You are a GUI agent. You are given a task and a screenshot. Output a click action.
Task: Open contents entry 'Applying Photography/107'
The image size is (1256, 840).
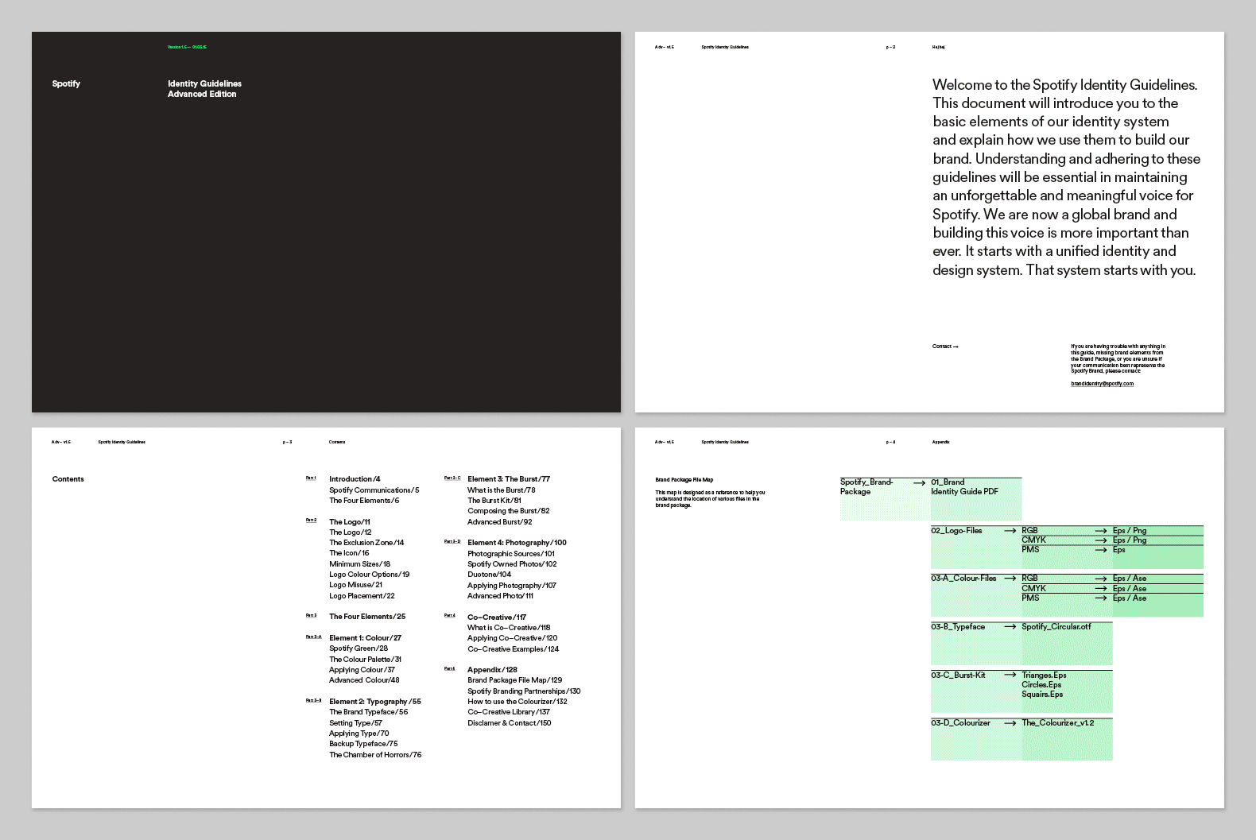[512, 586]
